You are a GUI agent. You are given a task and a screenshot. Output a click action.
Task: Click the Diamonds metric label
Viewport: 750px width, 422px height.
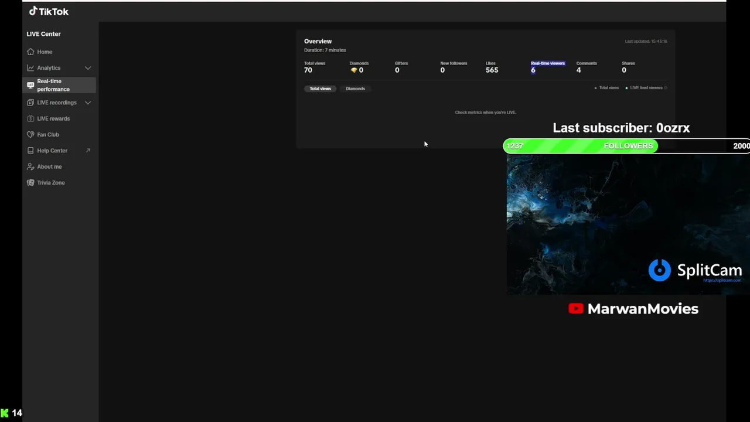[x=359, y=63]
